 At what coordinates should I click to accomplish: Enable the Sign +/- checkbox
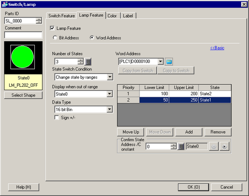(x=57, y=118)
